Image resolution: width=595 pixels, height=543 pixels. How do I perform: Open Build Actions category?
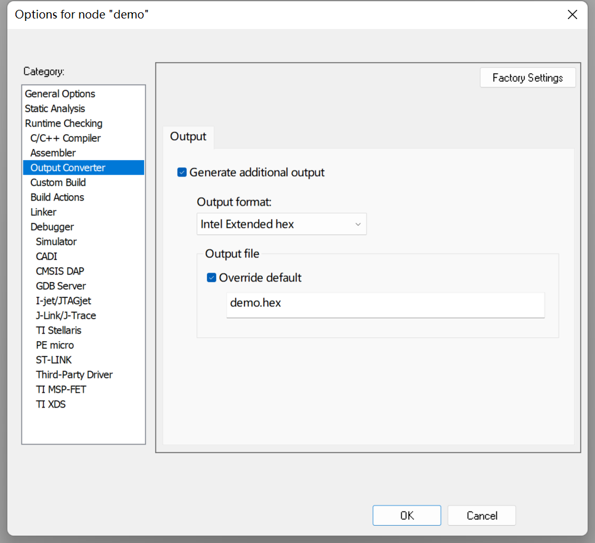[x=57, y=197]
